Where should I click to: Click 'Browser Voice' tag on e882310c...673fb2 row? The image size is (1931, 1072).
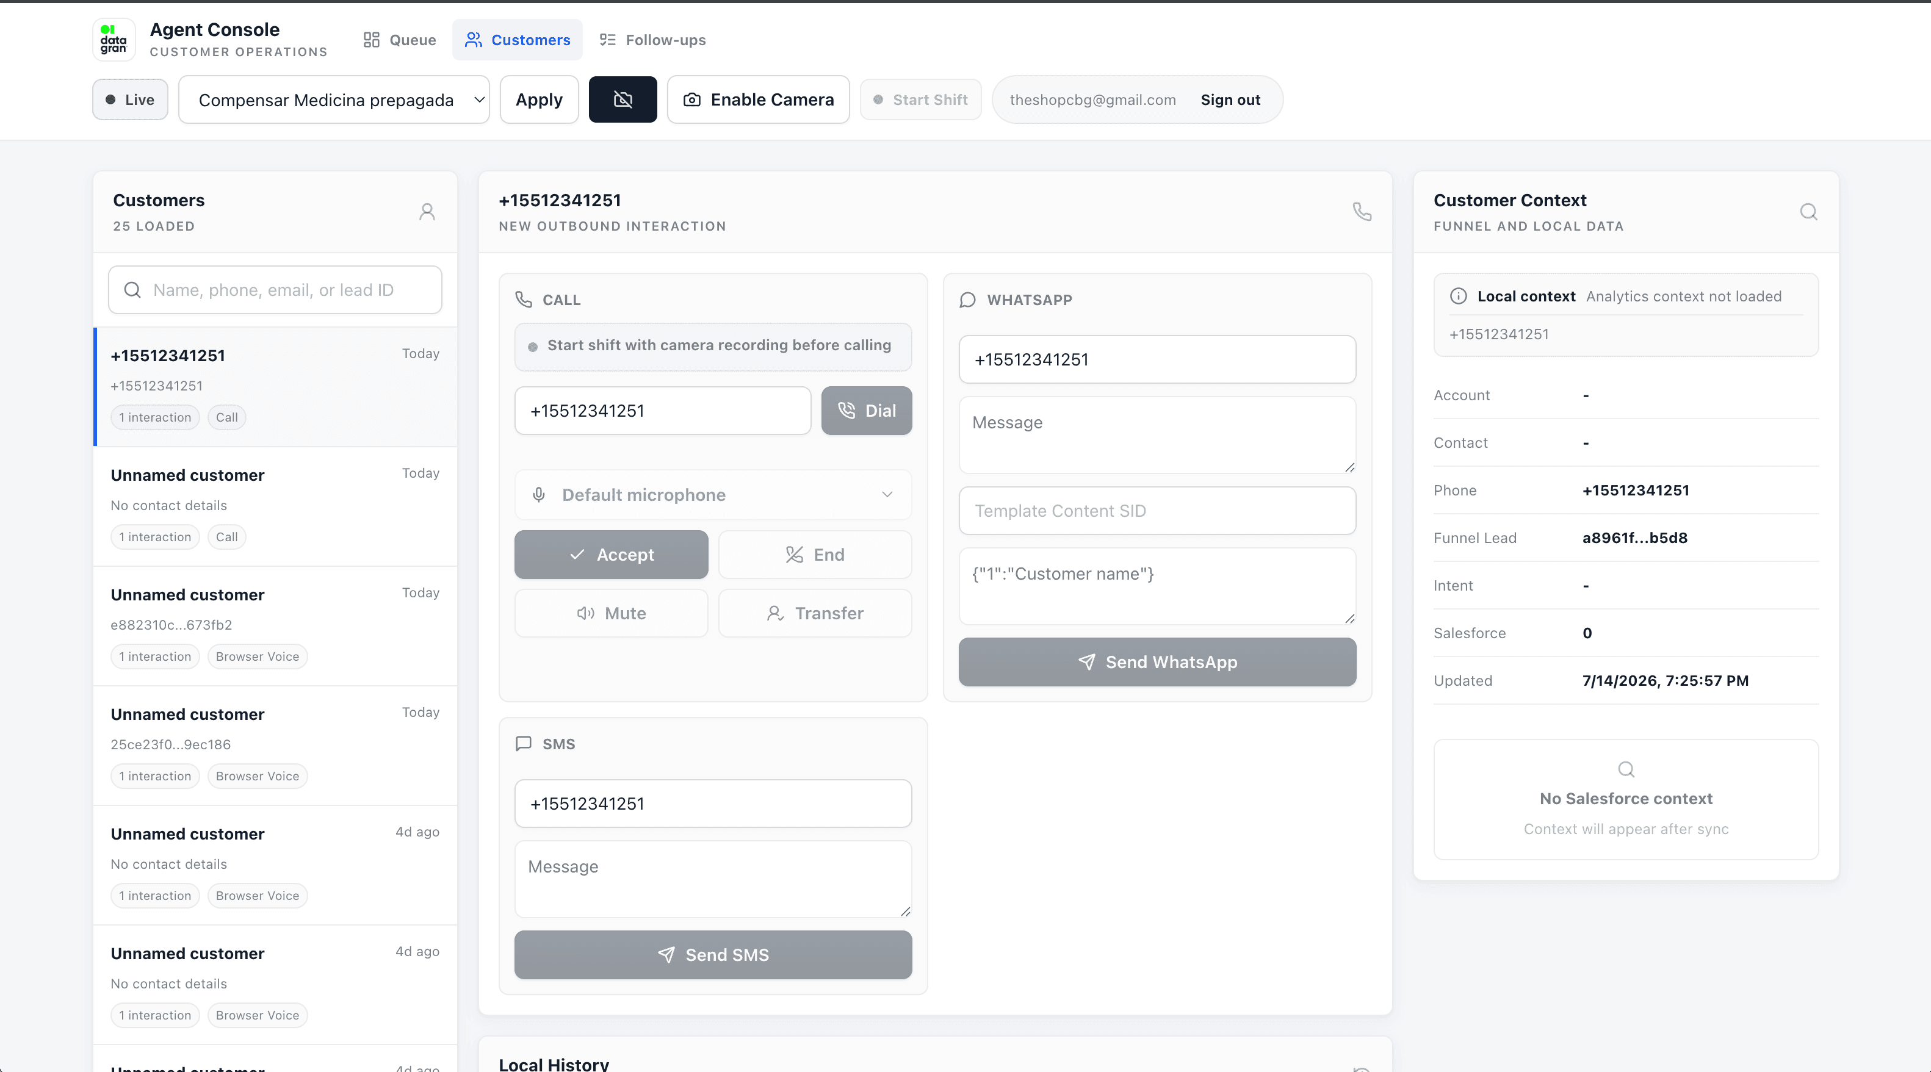(257, 657)
